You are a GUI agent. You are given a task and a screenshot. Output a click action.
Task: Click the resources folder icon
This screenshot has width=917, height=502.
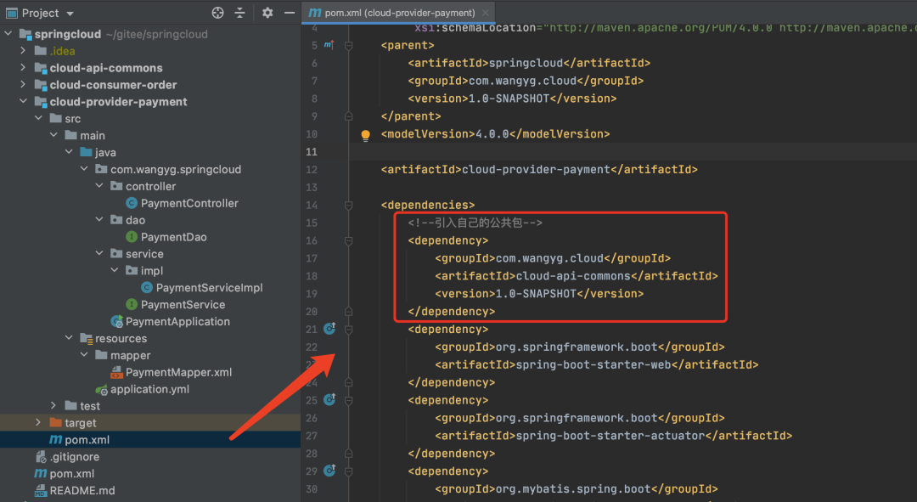86,338
